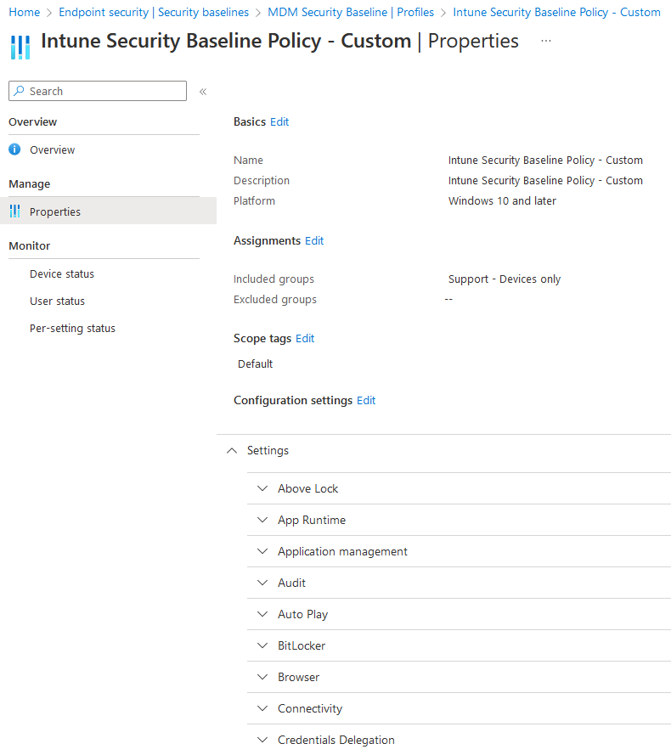
Task: Click the Manage section heading
Action: tap(30, 184)
